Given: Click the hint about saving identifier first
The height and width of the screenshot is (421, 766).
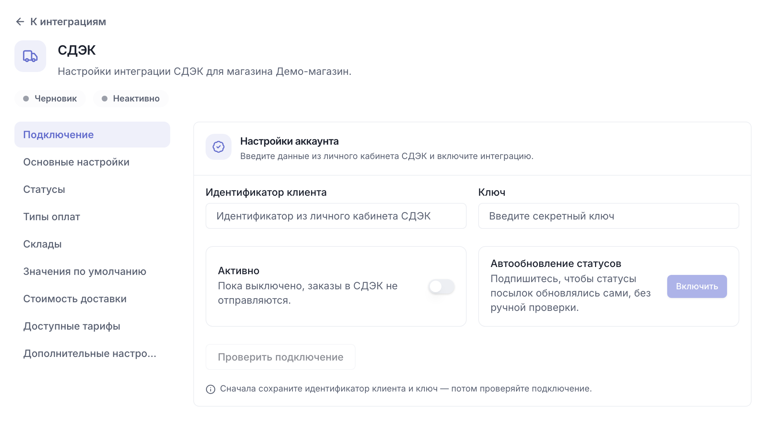Looking at the screenshot, I should pyautogui.click(x=406, y=389).
